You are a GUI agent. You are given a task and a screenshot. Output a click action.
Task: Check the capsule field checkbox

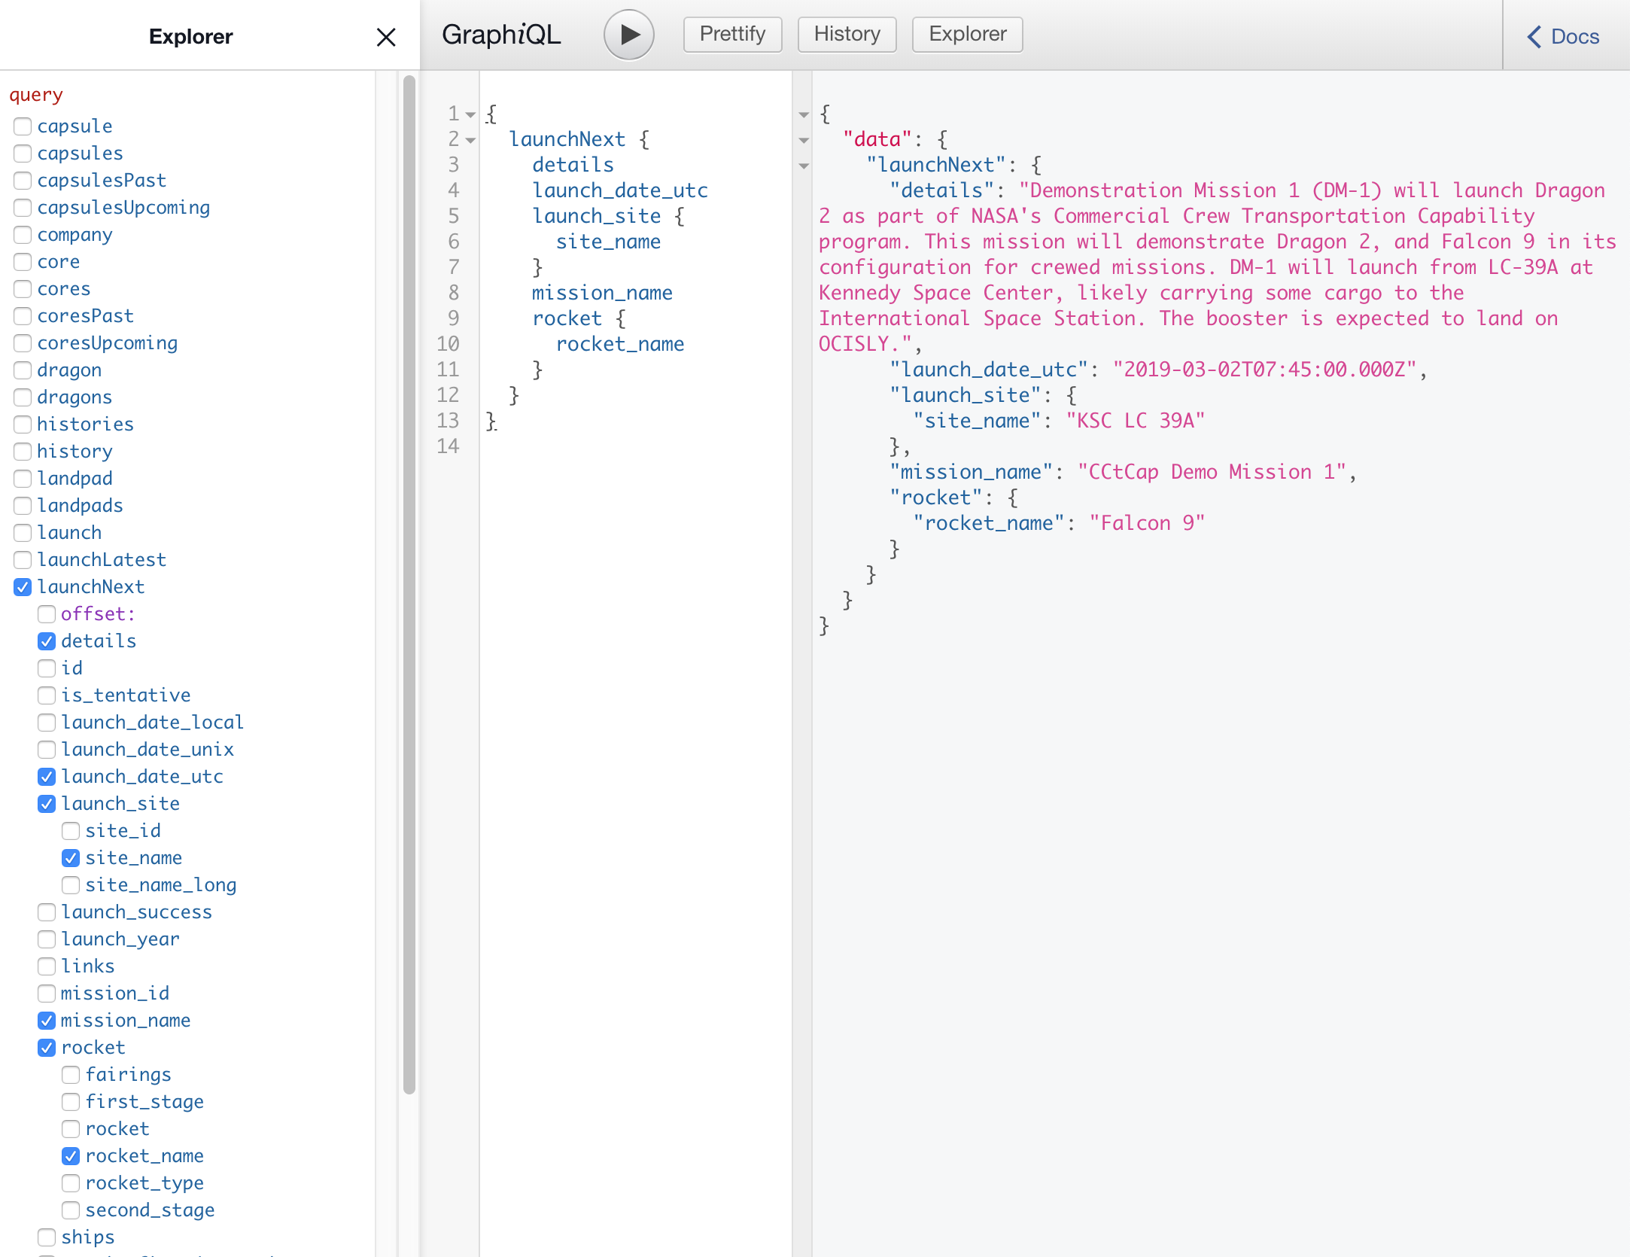(23, 126)
